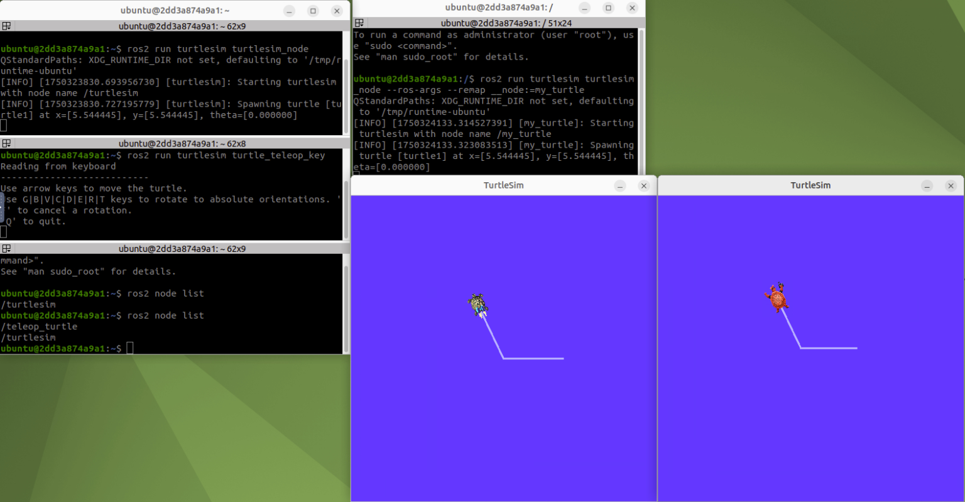Viewport: 965px width, 502px height.
Task: Maximize the right terminal window running my_turtle
Action: (x=608, y=8)
